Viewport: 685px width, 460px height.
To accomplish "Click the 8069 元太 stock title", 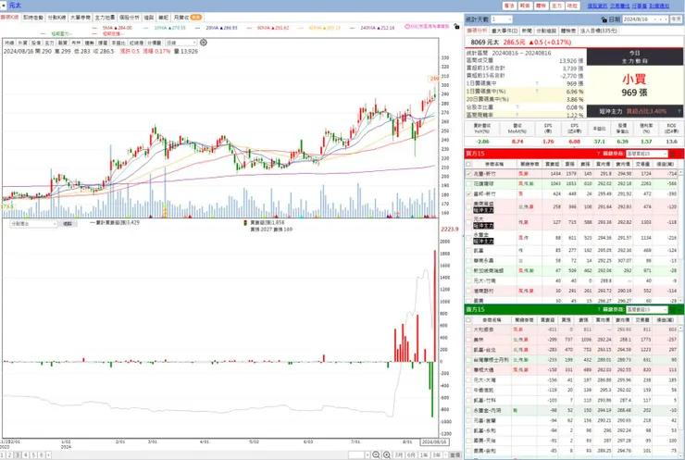I will click(x=484, y=43).
